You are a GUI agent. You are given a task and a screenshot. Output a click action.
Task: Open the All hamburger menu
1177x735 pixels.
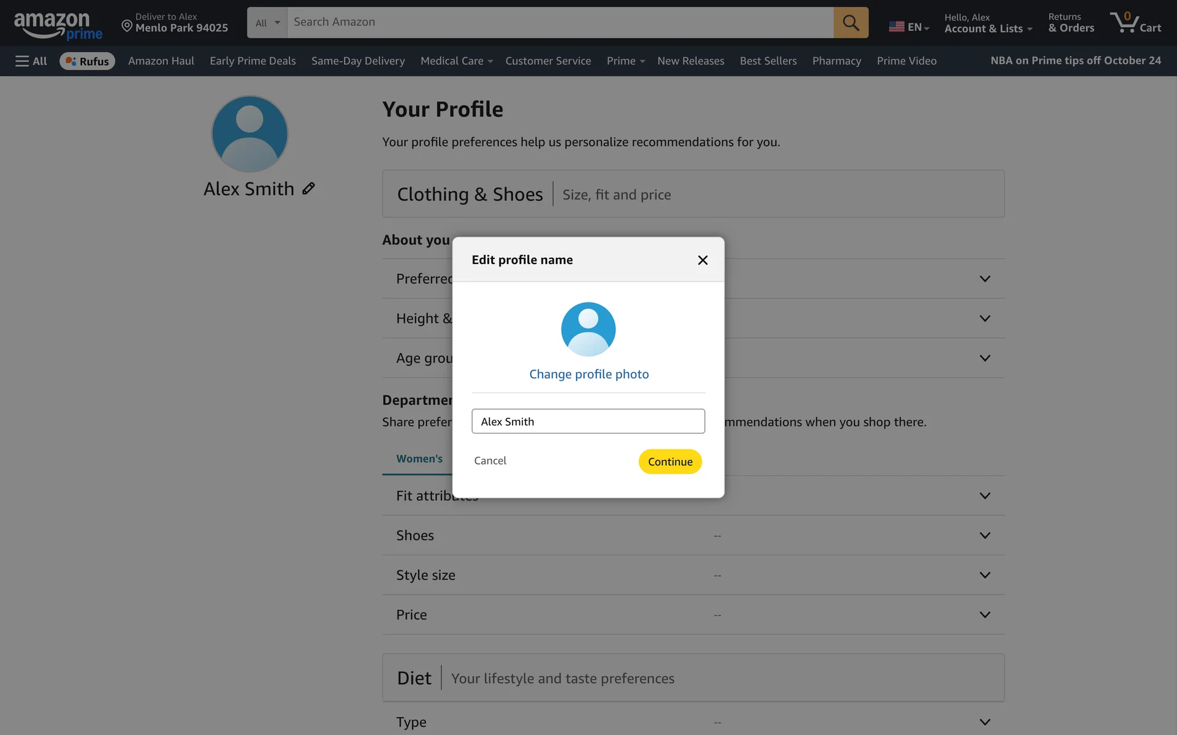31,61
